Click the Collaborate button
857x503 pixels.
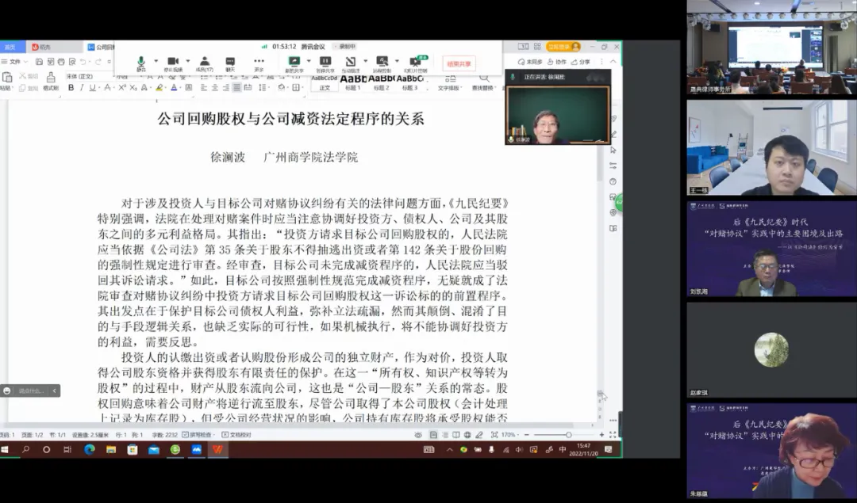557,62
